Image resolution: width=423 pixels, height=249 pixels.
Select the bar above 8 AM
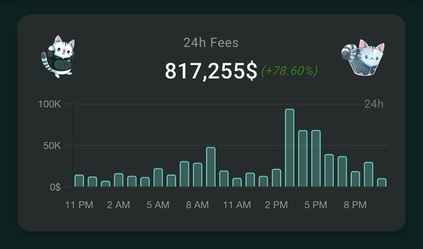tap(197, 175)
